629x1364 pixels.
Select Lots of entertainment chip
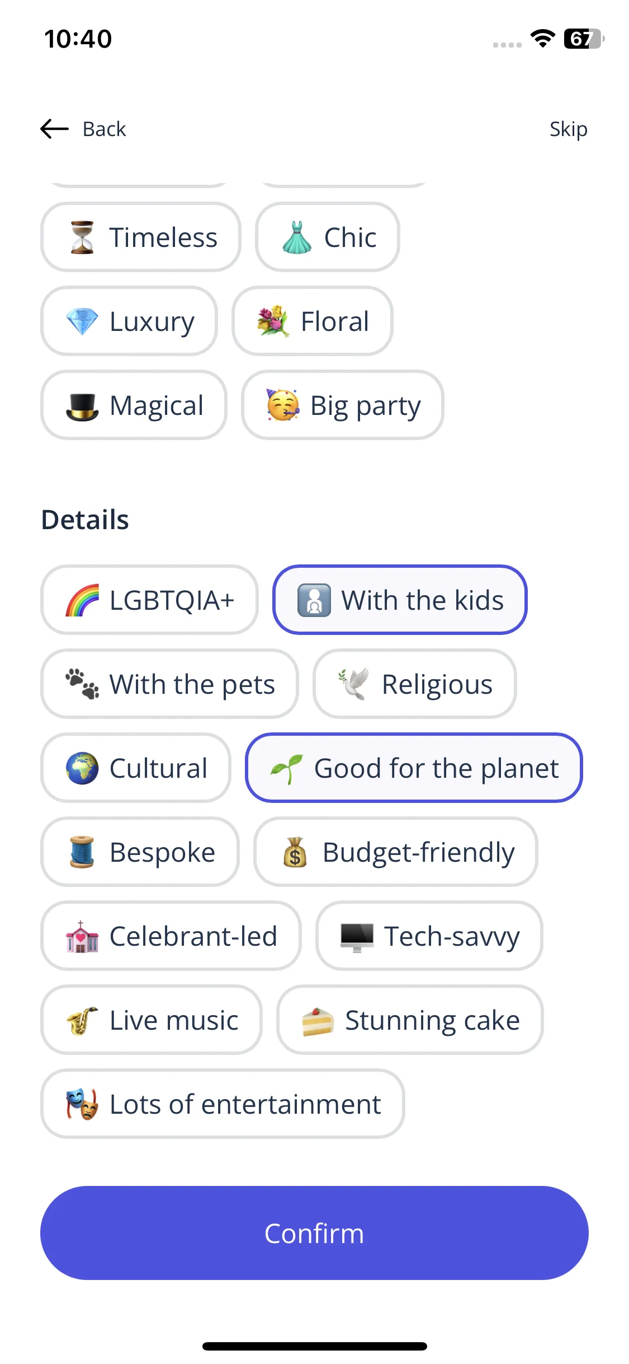point(223,1104)
